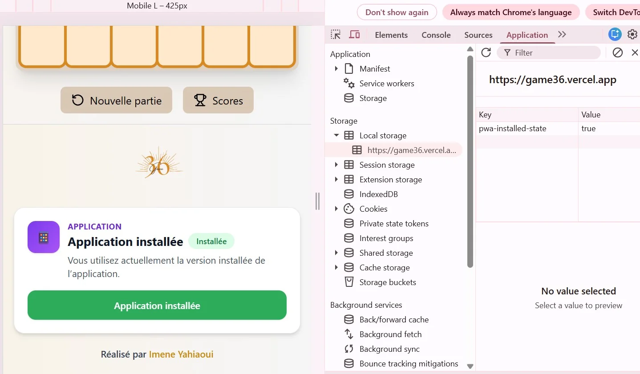Viewport: 640px width, 374px height.
Task: Click the Bounce tracking mitigations icon
Action: pyautogui.click(x=349, y=363)
